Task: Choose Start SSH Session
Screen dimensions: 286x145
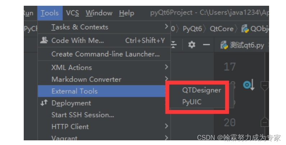Action: [104, 115]
